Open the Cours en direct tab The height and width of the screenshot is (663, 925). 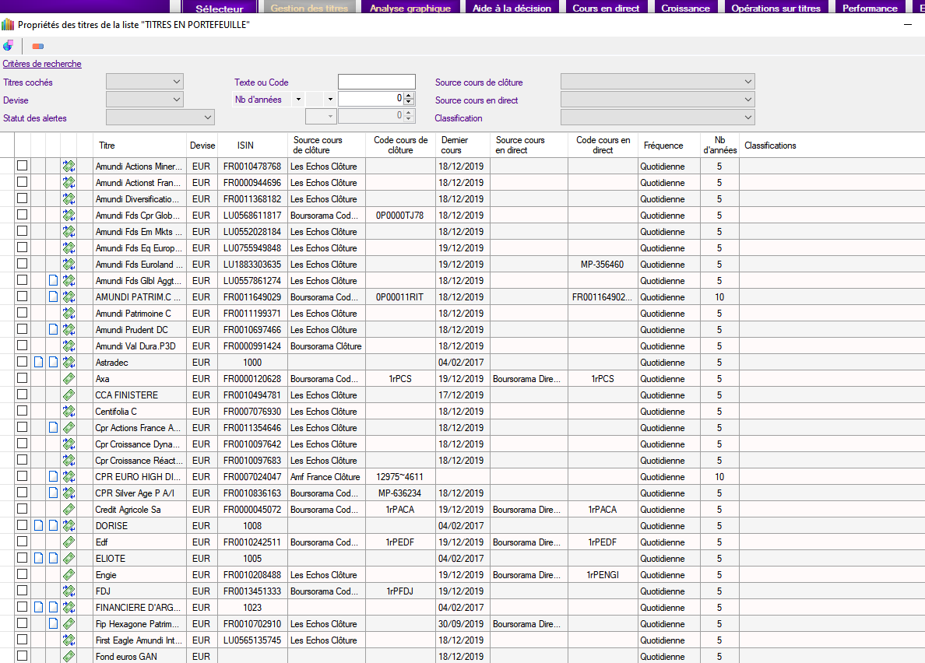click(x=606, y=9)
